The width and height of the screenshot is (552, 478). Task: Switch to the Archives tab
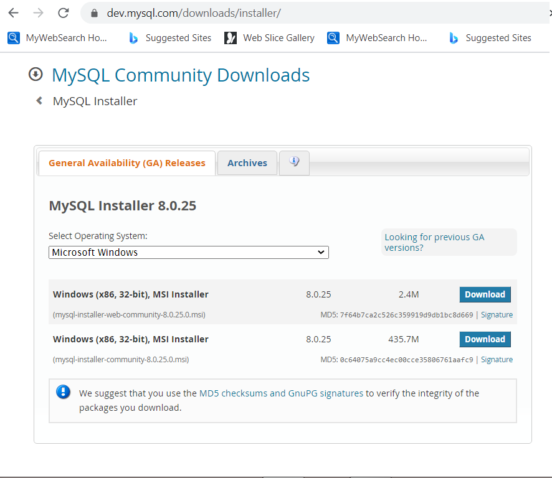(247, 163)
